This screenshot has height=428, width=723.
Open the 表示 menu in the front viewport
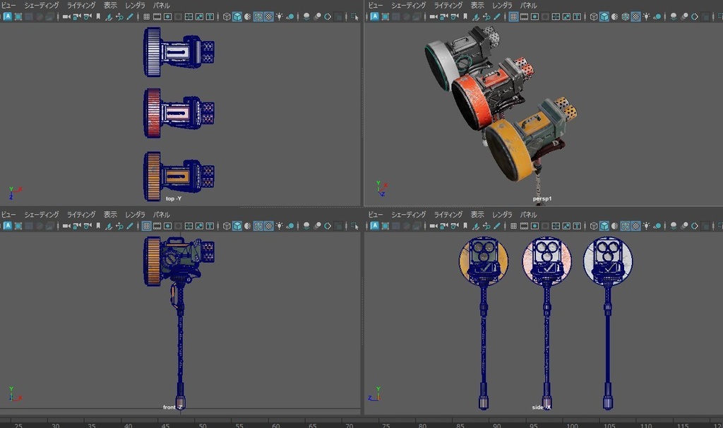click(109, 214)
